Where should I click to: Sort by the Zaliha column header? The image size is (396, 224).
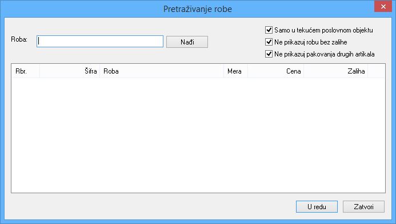pyautogui.click(x=335, y=71)
